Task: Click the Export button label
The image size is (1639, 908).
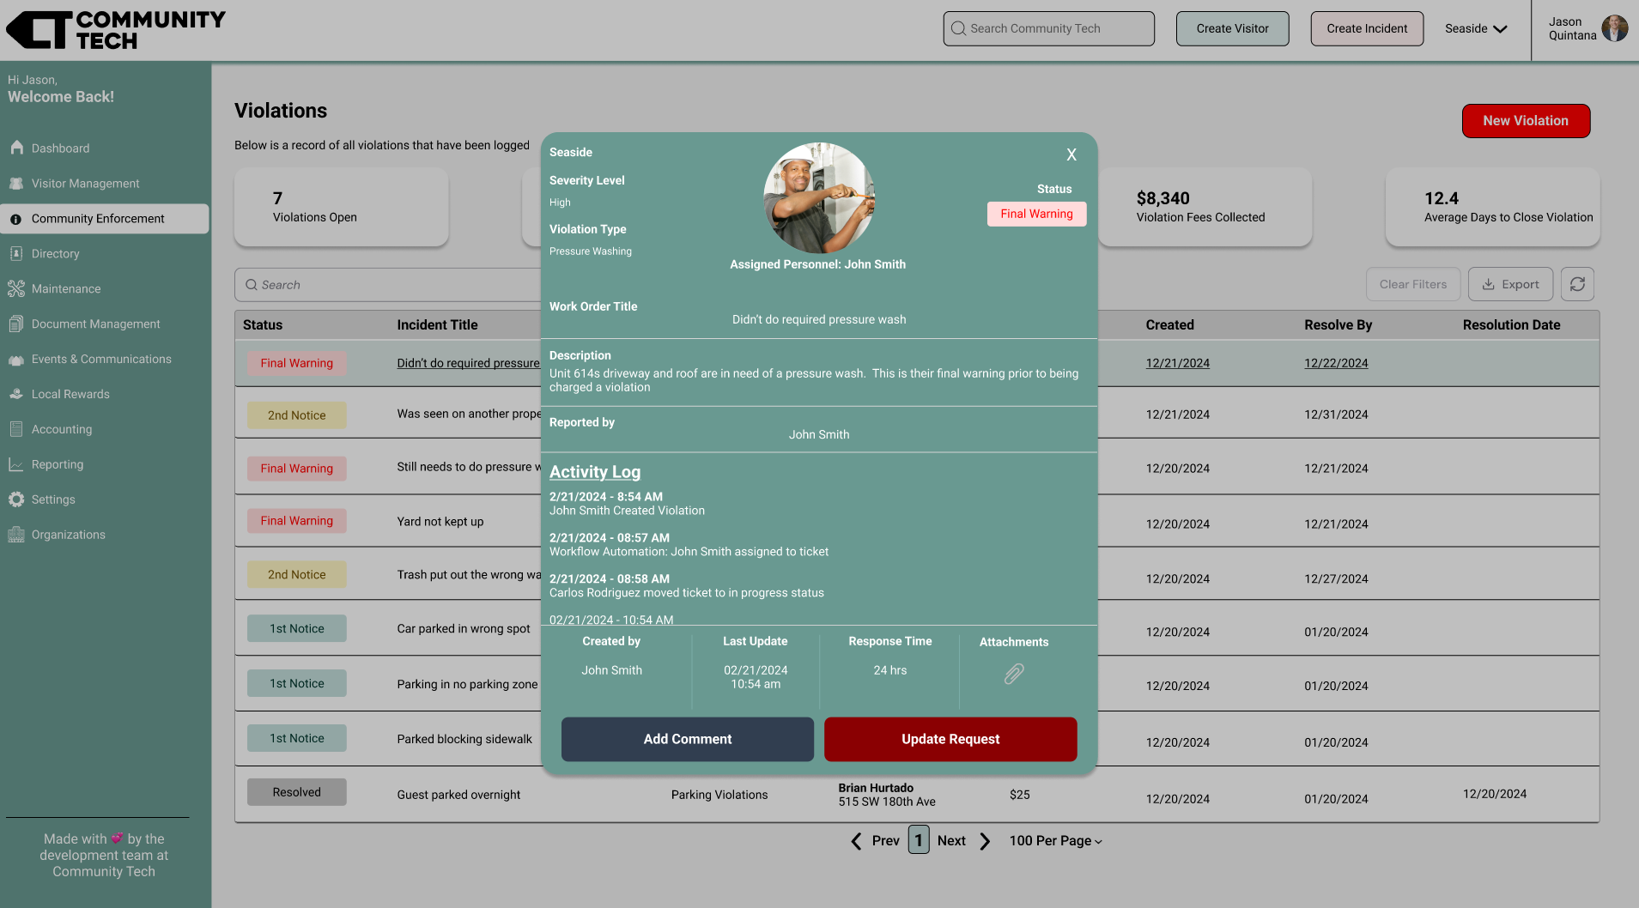Action: click(x=1521, y=285)
